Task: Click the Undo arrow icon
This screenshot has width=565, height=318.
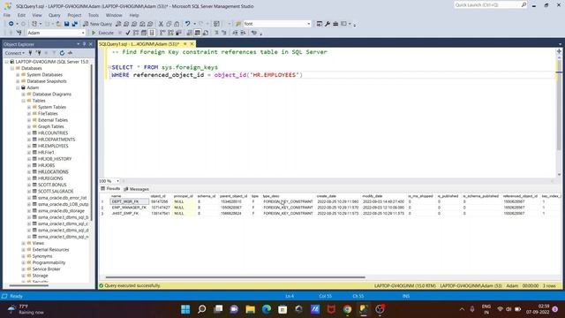Action: pyautogui.click(x=187, y=24)
